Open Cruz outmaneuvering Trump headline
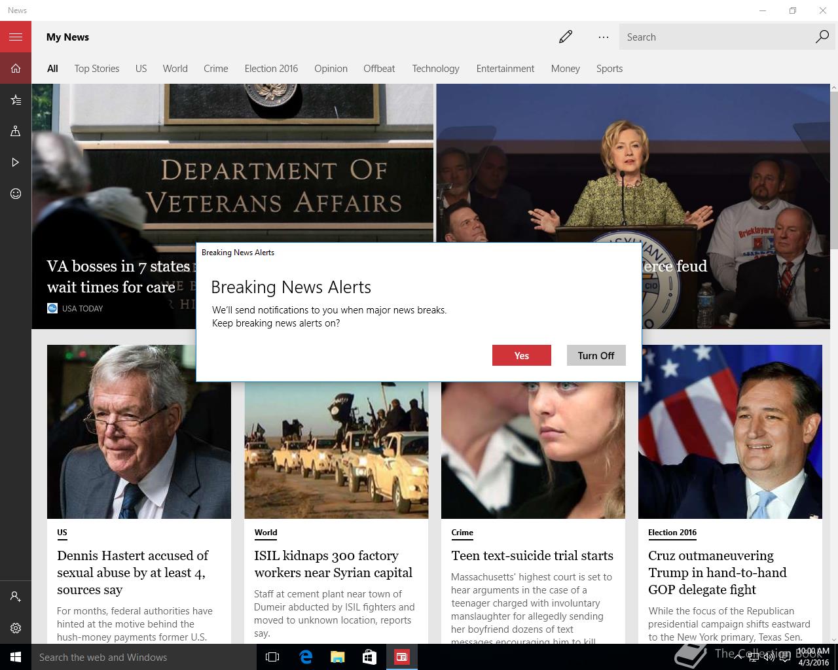838x670 pixels. coord(717,573)
